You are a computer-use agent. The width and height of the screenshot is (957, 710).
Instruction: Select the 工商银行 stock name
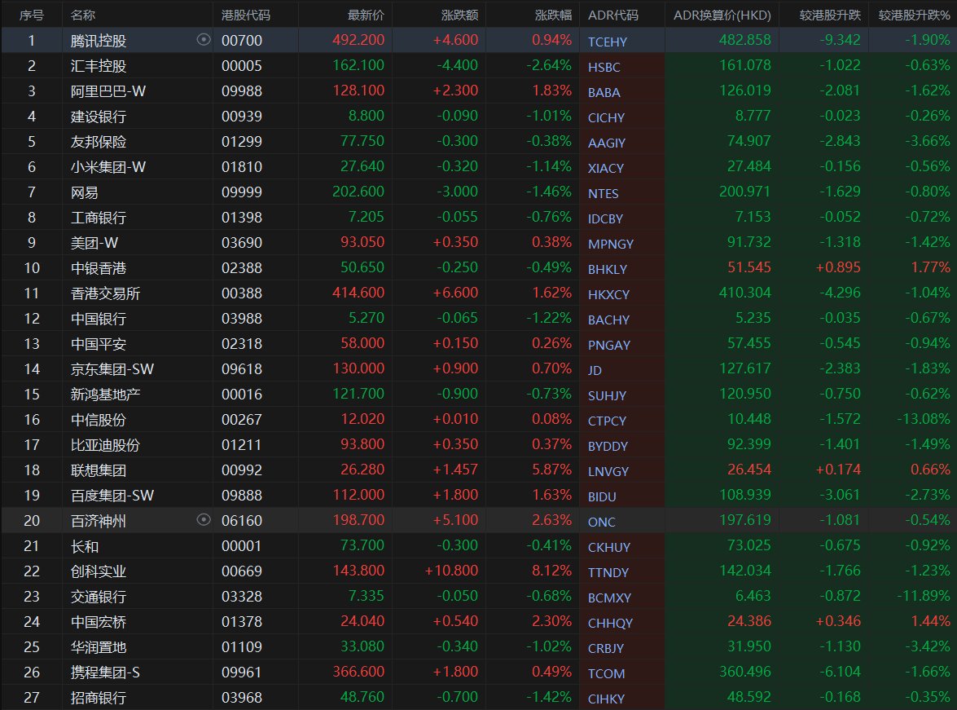[x=99, y=217]
